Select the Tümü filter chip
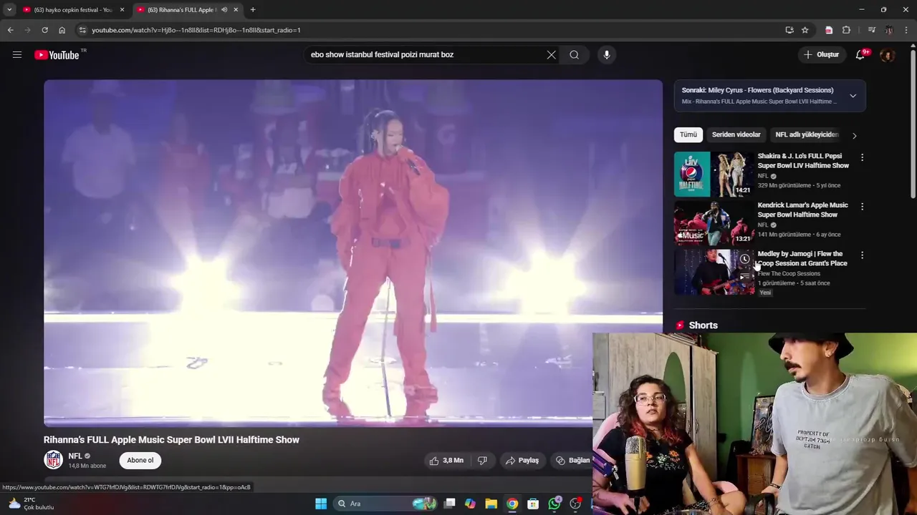 tap(688, 134)
